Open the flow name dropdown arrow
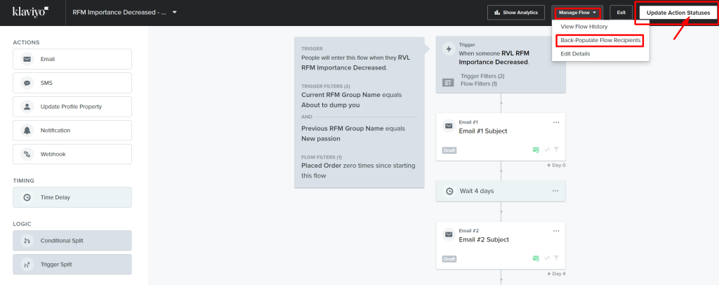The width and height of the screenshot is (719, 285). [x=175, y=13]
